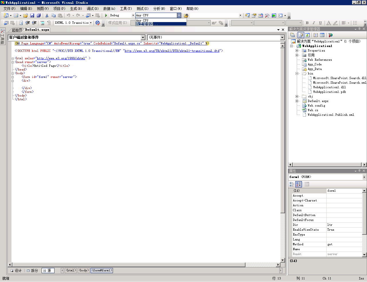Open the 调试(D) menu
367x282 pixels.
93,9
